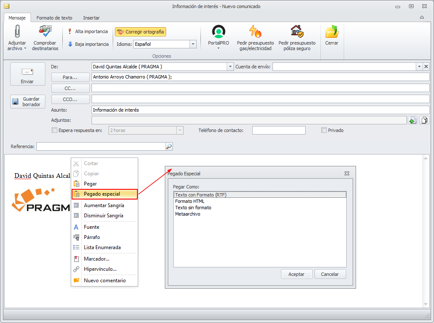Click the Adjuntar archivo paperclip icon
434x323 pixels.
[17, 32]
